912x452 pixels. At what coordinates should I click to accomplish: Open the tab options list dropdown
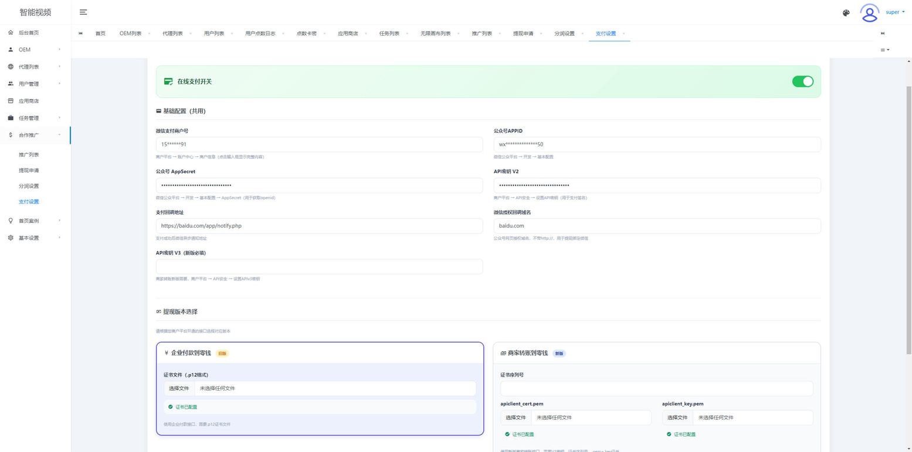pos(884,50)
